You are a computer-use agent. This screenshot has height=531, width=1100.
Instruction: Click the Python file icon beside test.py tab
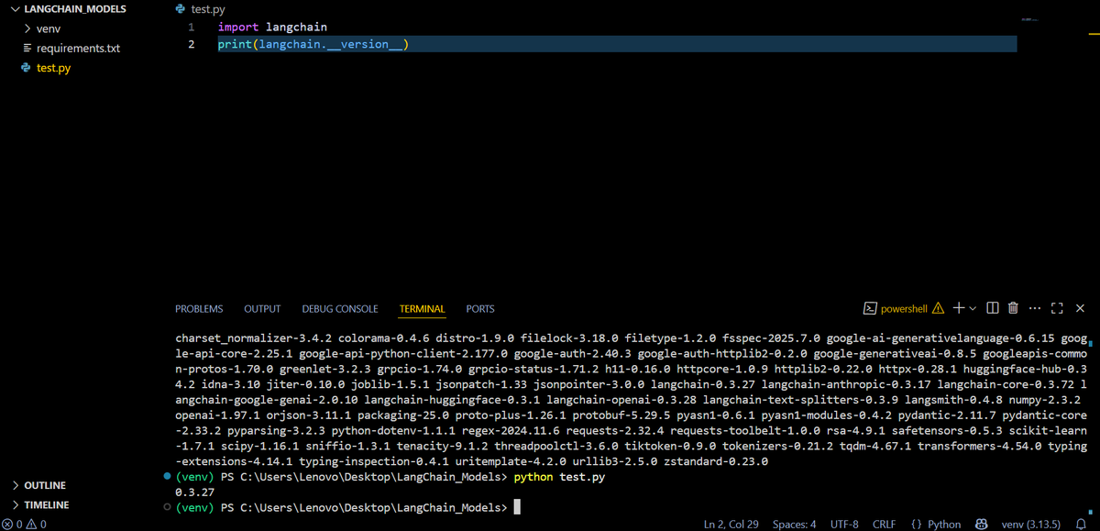180,9
